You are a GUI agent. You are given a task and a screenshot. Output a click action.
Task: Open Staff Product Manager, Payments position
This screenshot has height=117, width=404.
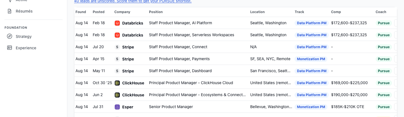coord(179,59)
